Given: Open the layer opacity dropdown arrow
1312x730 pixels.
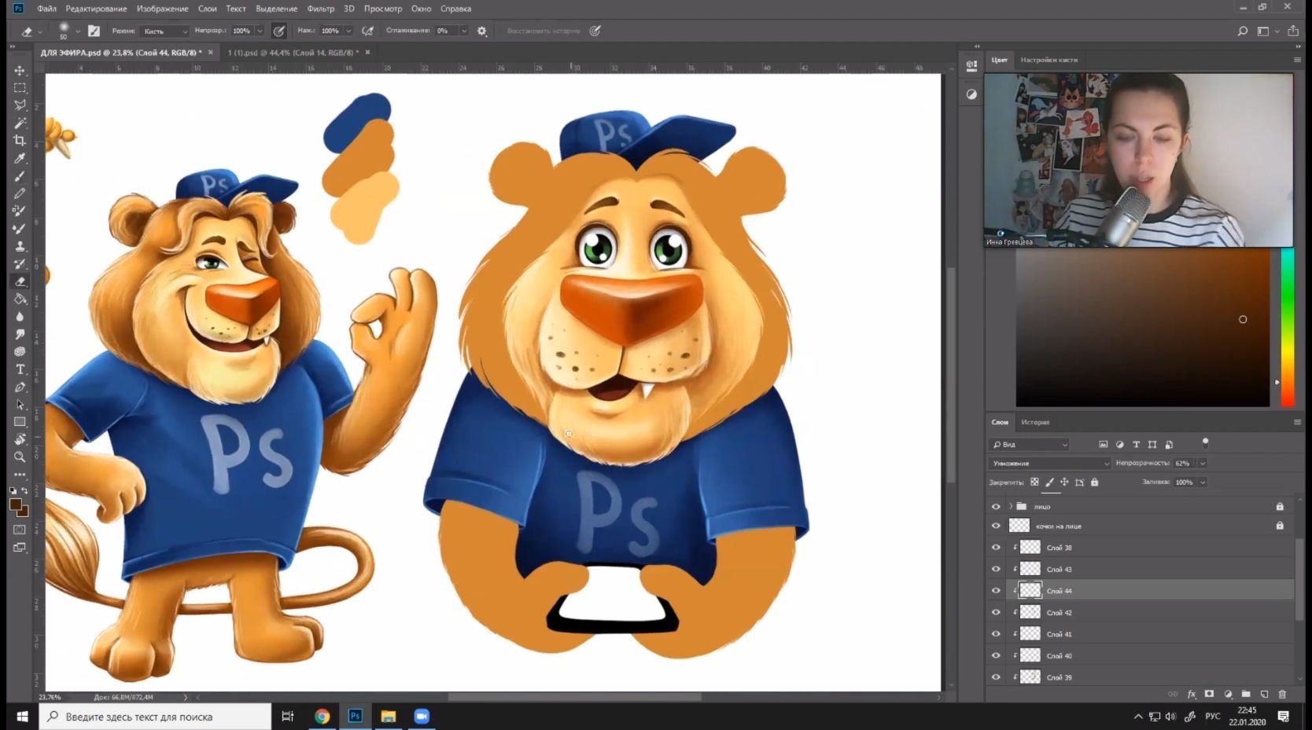Looking at the screenshot, I should [1203, 464].
